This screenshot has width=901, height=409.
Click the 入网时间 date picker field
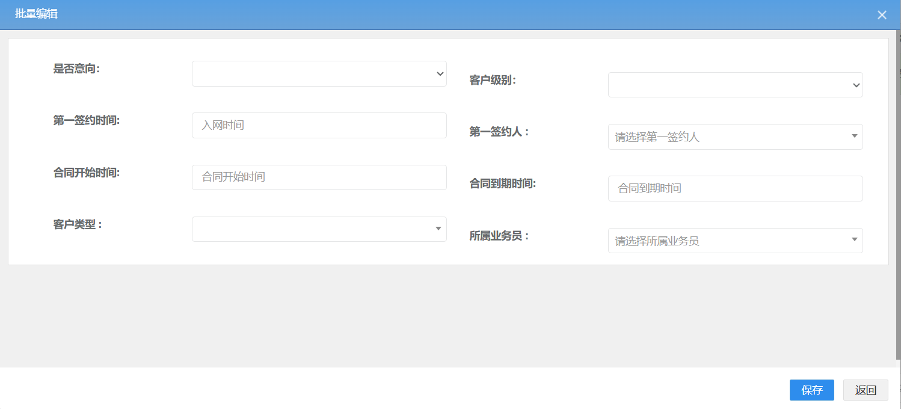319,125
